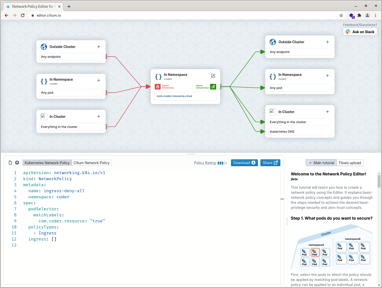Viewport: 382px width, 288px height.
Task: Switch to Flows upload tab
Action: pyautogui.click(x=350, y=163)
